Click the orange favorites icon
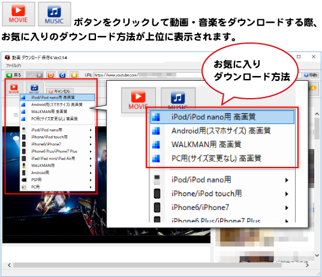This screenshot has height=277, width=322. point(74,75)
